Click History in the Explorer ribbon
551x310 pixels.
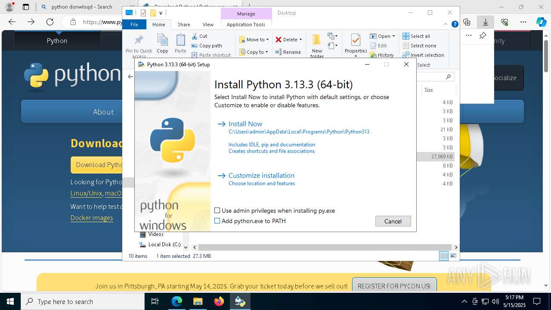[x=382, y=55]
